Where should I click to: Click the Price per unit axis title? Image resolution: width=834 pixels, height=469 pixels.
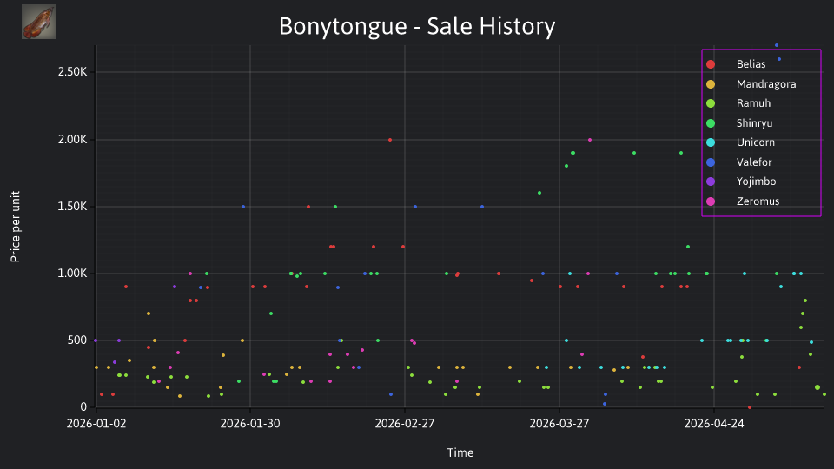(16, 227)
